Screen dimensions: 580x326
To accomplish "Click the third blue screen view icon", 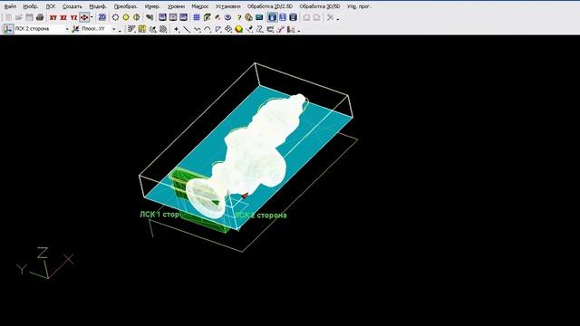I will point(183,17).
